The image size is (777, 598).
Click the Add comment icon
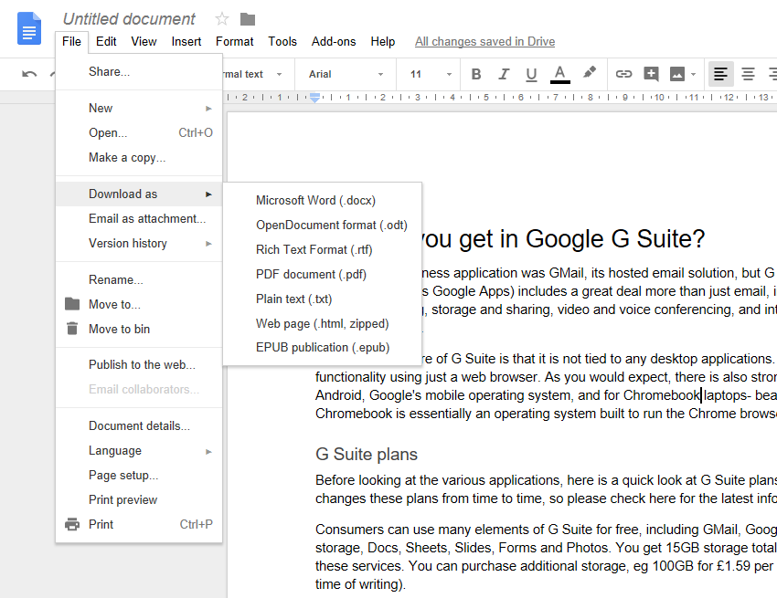click(651, 74)
